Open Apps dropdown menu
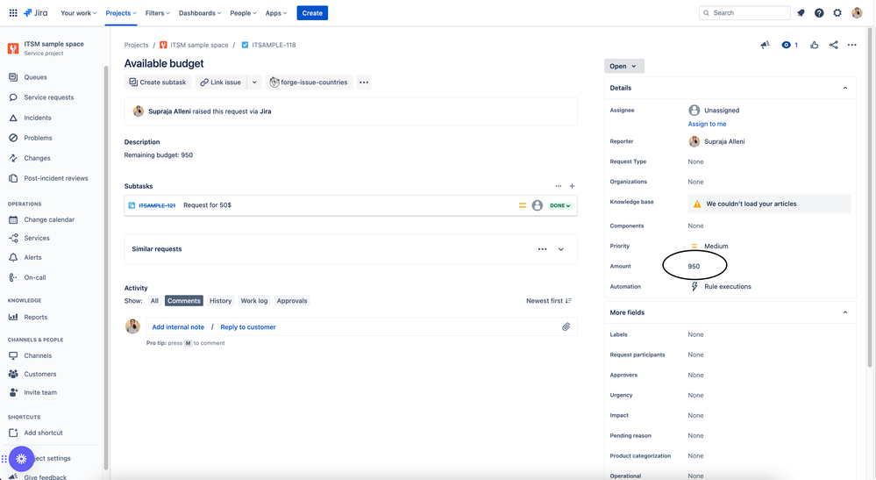876x480 pixels. pyautogui.click(x=275, y=13)
